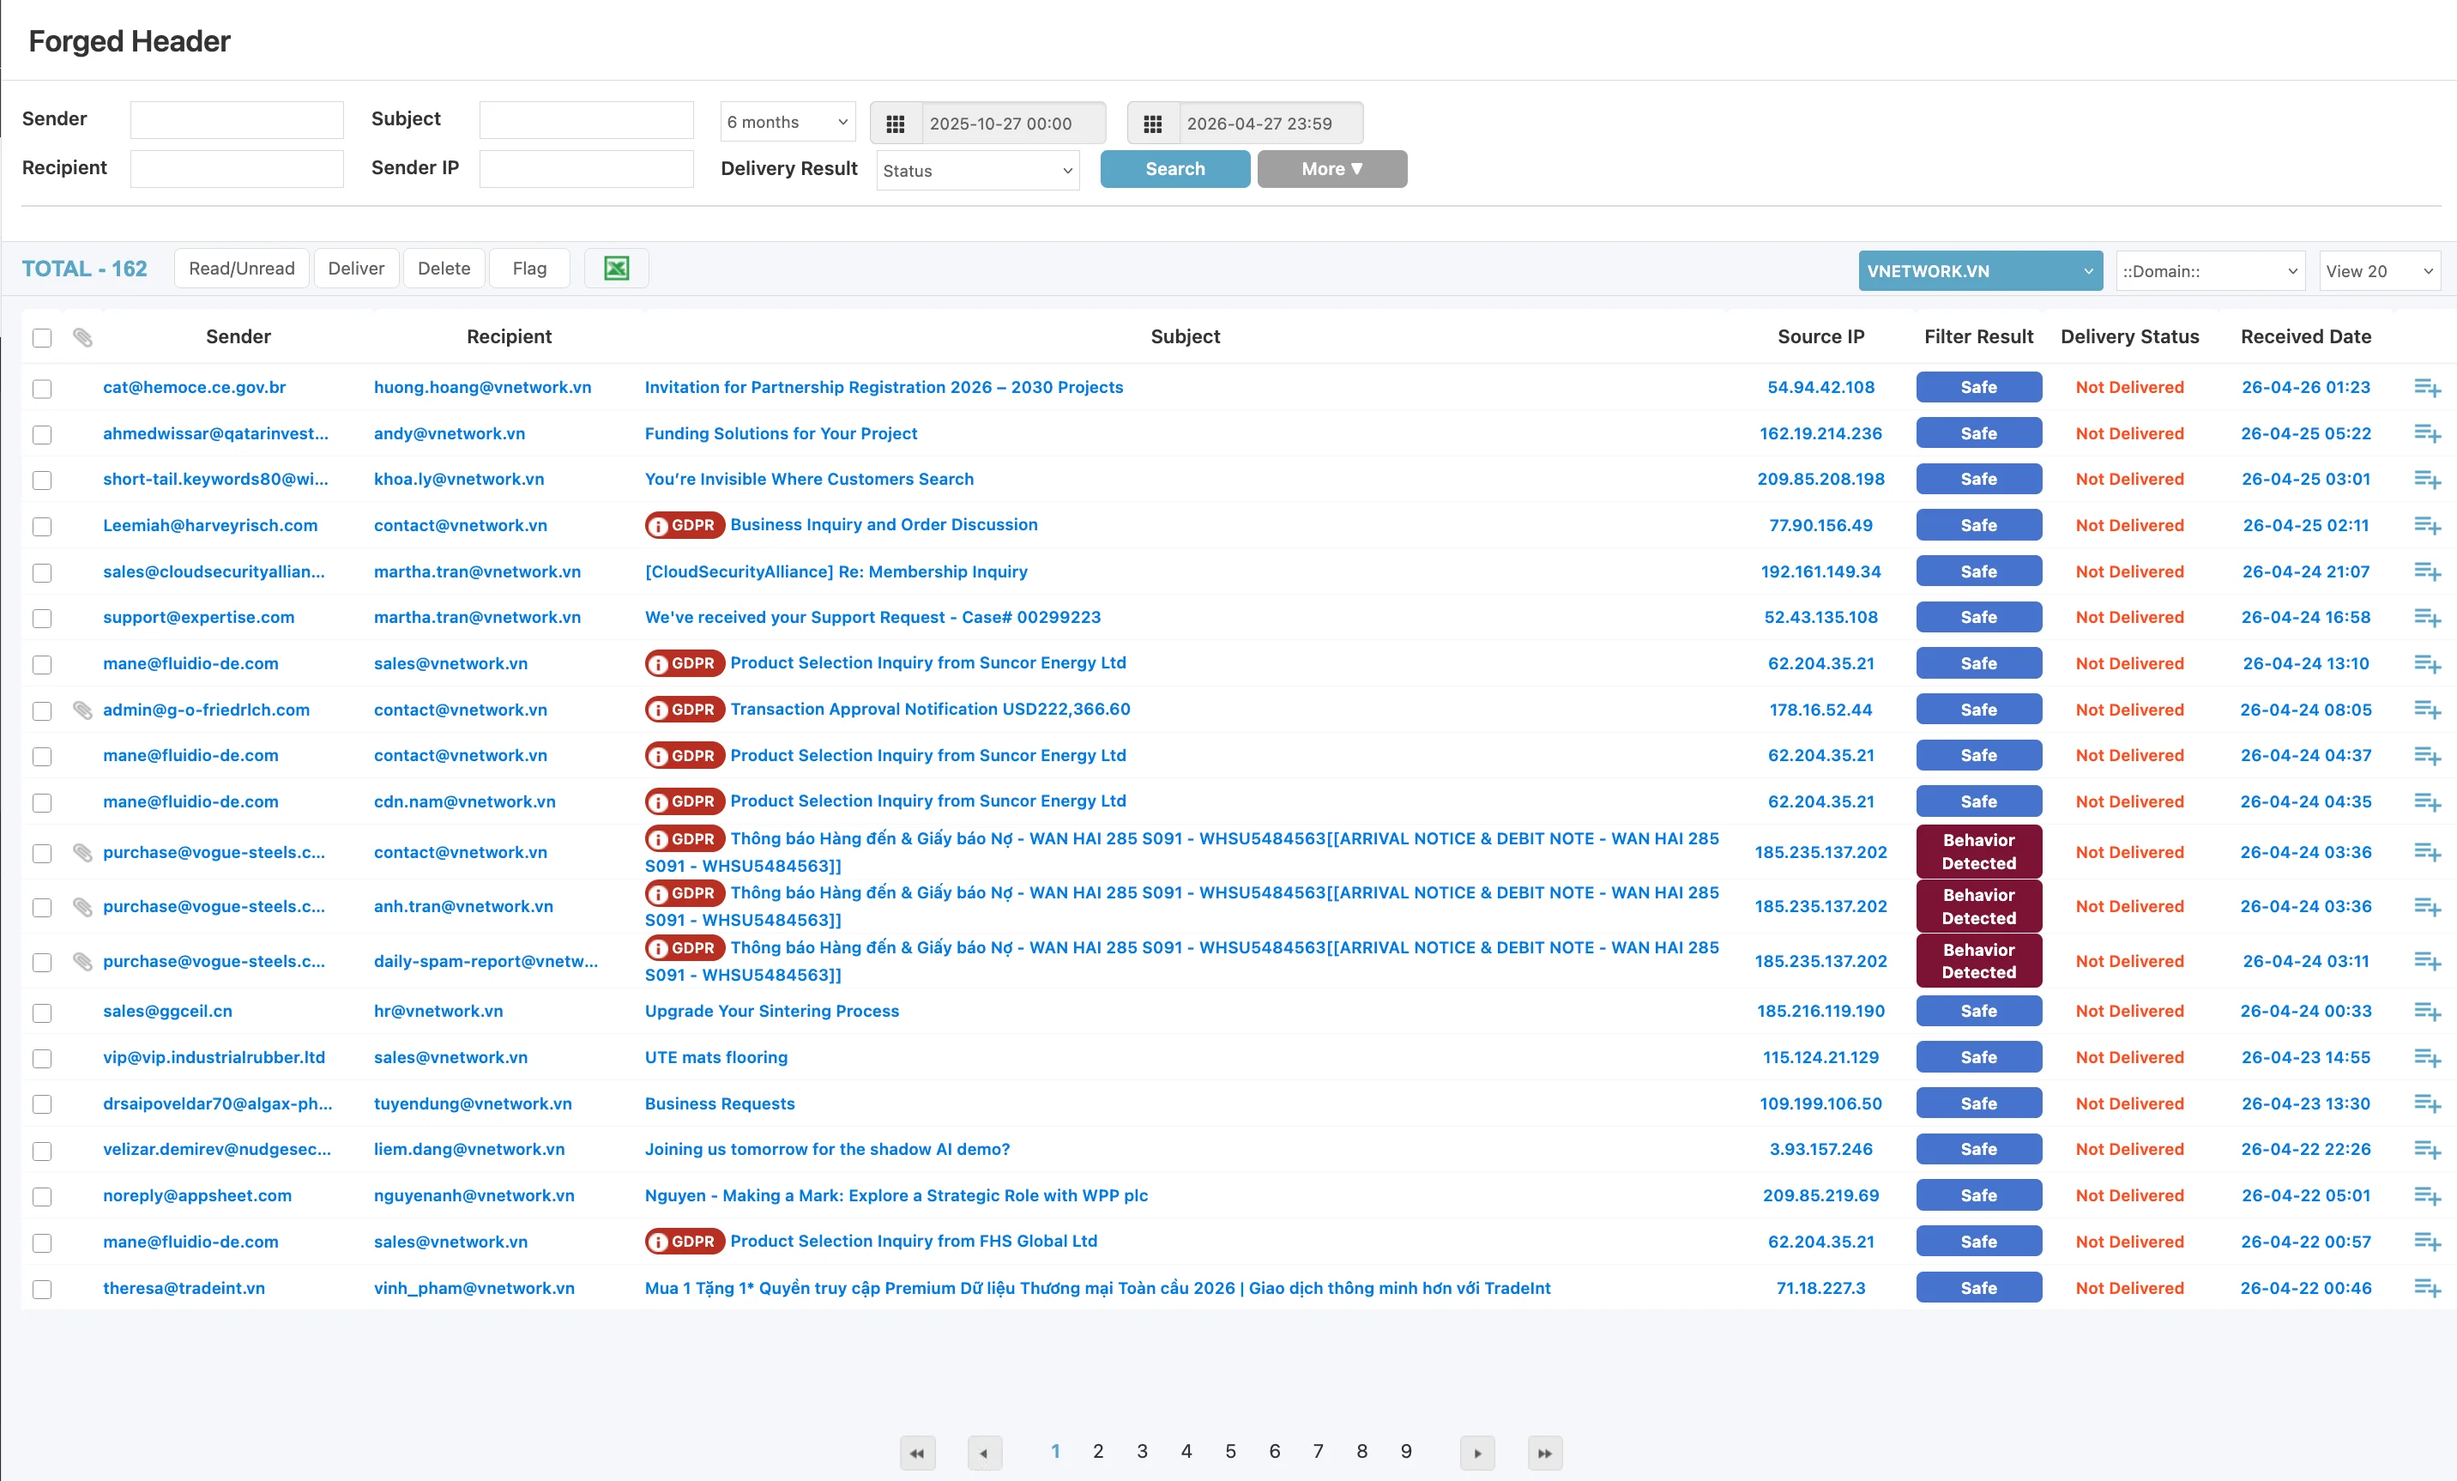The image size is (2457, 1481).
Task: Click Behavior Detected badge for anh.tran@vnetwork.vn row
Action: [x=1978, y=907]
